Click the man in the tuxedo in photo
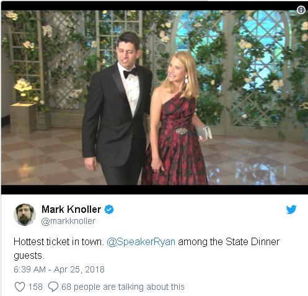This screenshot has height=296, width=308. point(117,110)
